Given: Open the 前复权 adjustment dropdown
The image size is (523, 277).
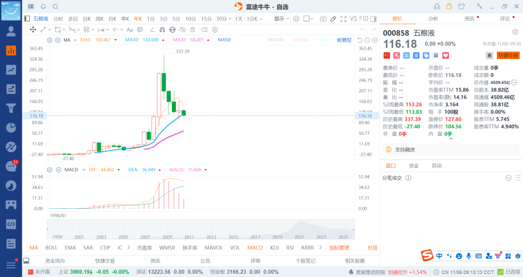Looking at the screenshot, I should click(x=344, y=40).
